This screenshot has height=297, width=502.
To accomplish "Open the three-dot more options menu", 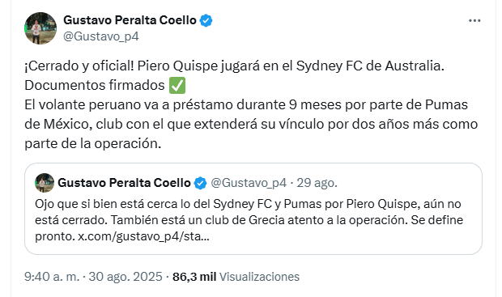I will [x=474, y=21].
